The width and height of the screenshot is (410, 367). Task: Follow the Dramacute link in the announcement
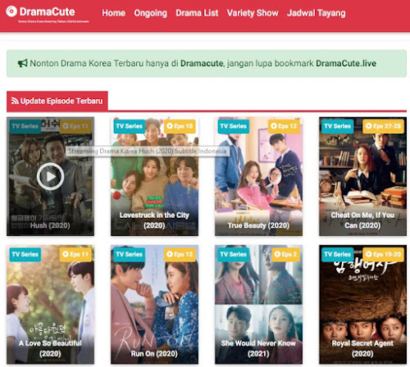(202, 63)
